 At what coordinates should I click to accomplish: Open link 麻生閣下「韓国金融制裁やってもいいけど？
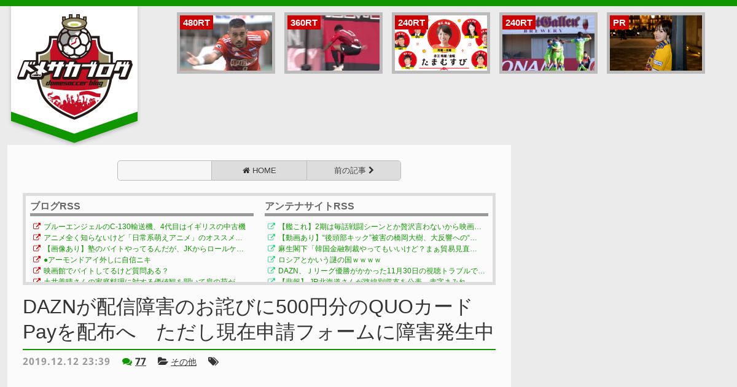[378, 249]
